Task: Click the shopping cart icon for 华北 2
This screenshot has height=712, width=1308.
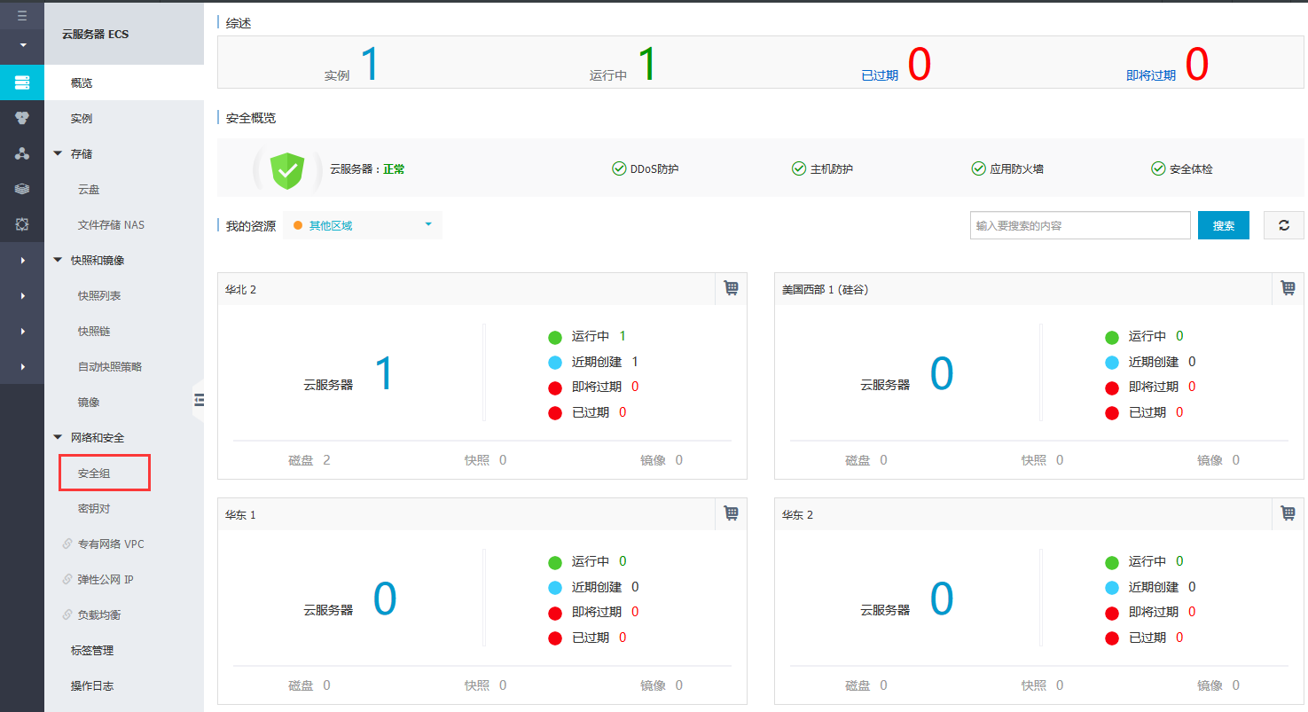Action: (731, 288)
